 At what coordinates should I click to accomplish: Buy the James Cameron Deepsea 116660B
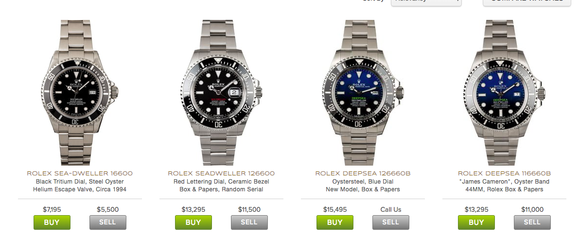click(476, 222)
